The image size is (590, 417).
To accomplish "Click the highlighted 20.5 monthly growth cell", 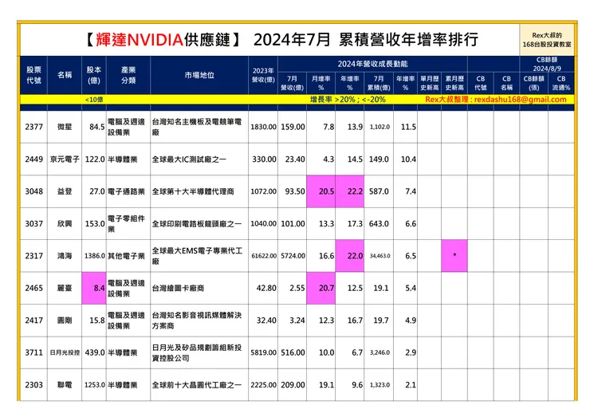I will click(321, 191).
